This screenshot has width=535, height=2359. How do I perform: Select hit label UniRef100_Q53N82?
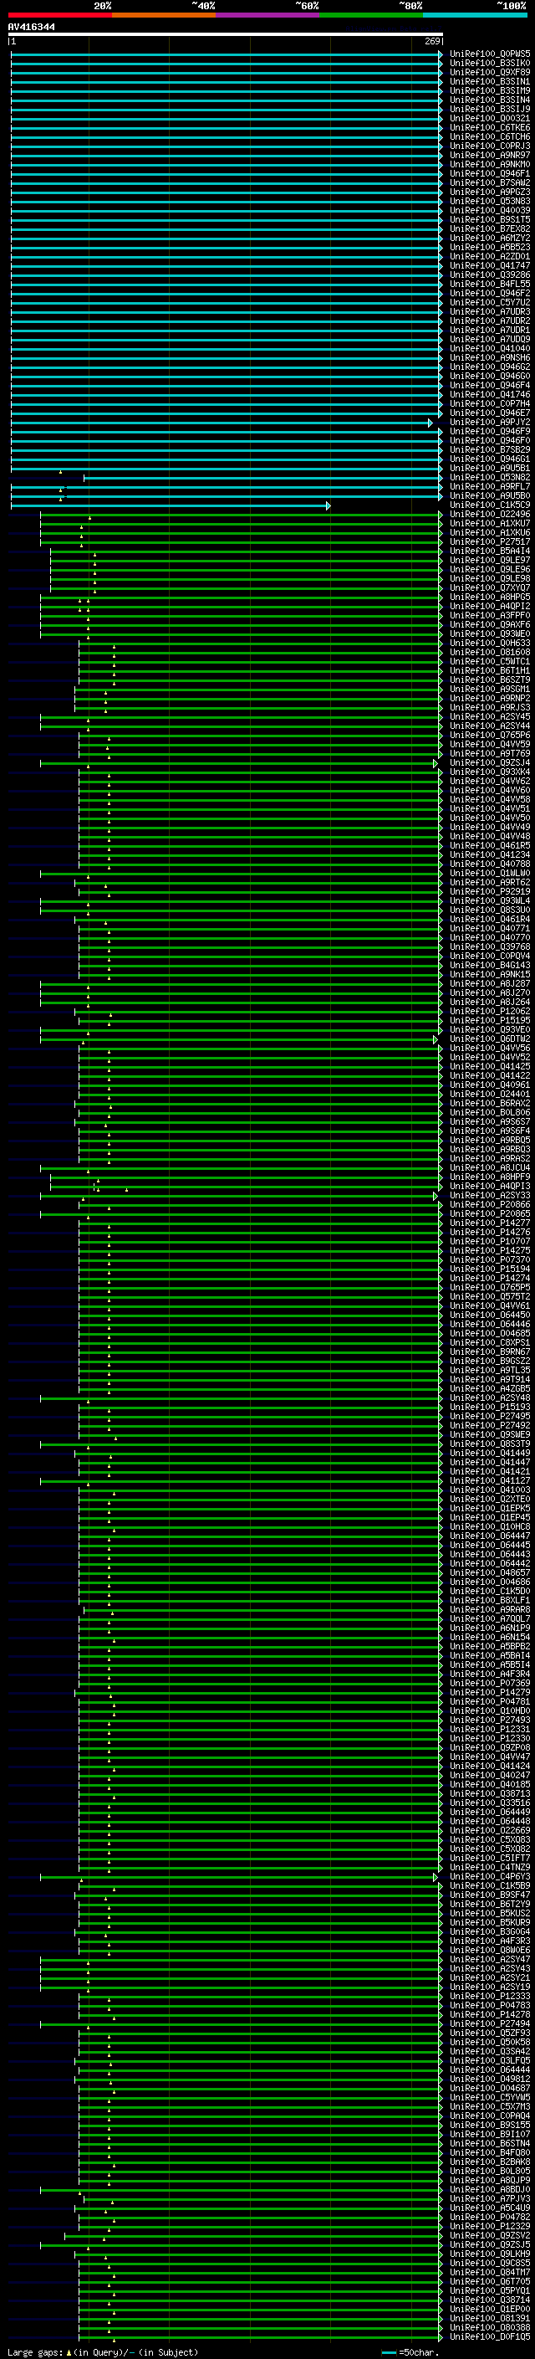click(x=490, y=477)
